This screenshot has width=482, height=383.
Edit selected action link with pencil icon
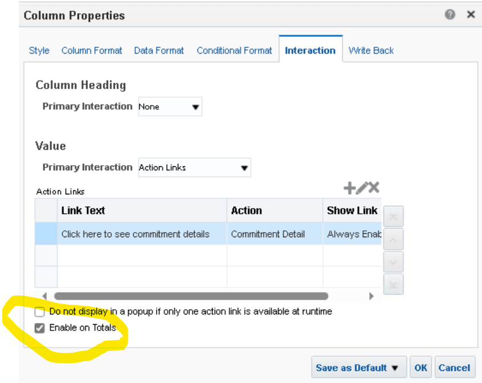click(362, 188)
